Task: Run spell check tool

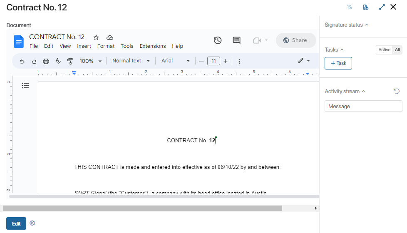Action: coord(58,61)
